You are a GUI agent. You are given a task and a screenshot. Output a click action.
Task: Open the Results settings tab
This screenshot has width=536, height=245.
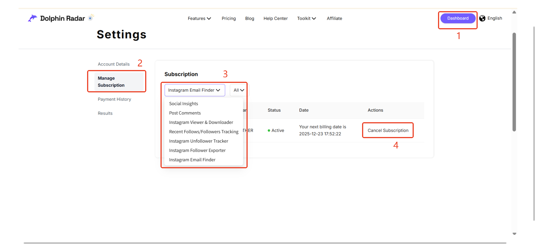(105, 113)
